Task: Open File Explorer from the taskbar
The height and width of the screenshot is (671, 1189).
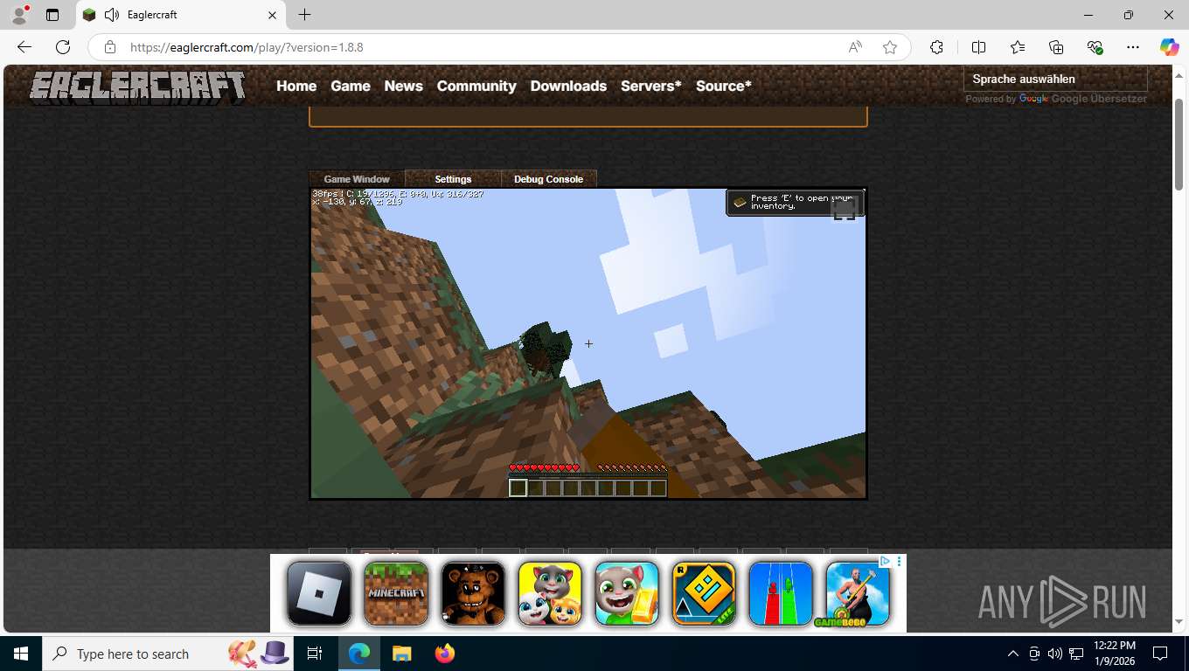Action: pos(401,654)
